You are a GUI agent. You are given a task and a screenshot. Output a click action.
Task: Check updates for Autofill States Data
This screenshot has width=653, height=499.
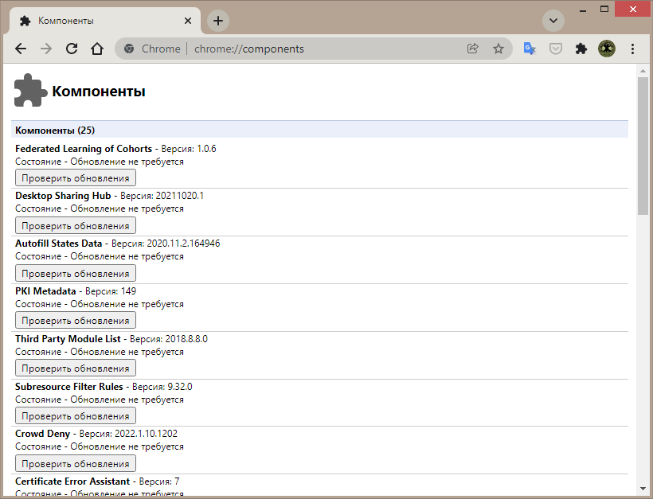point(76,274)
